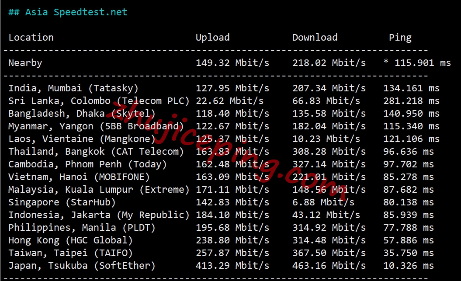This screenshot has height=281, width=461.
Task: Select 'Malaysia, Kuala Lumpur (Extreme)' text
Action: pyautogui.click(x=99, y=189)
